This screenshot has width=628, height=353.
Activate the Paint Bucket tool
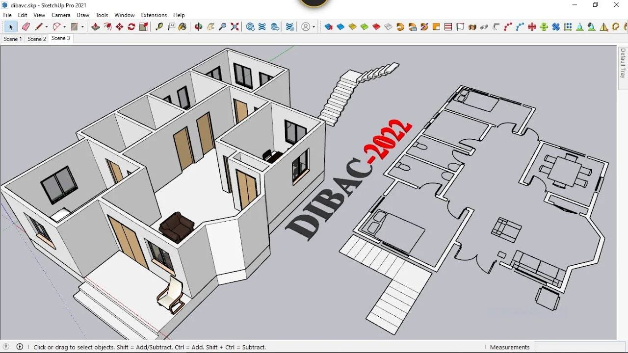(183, 27)
